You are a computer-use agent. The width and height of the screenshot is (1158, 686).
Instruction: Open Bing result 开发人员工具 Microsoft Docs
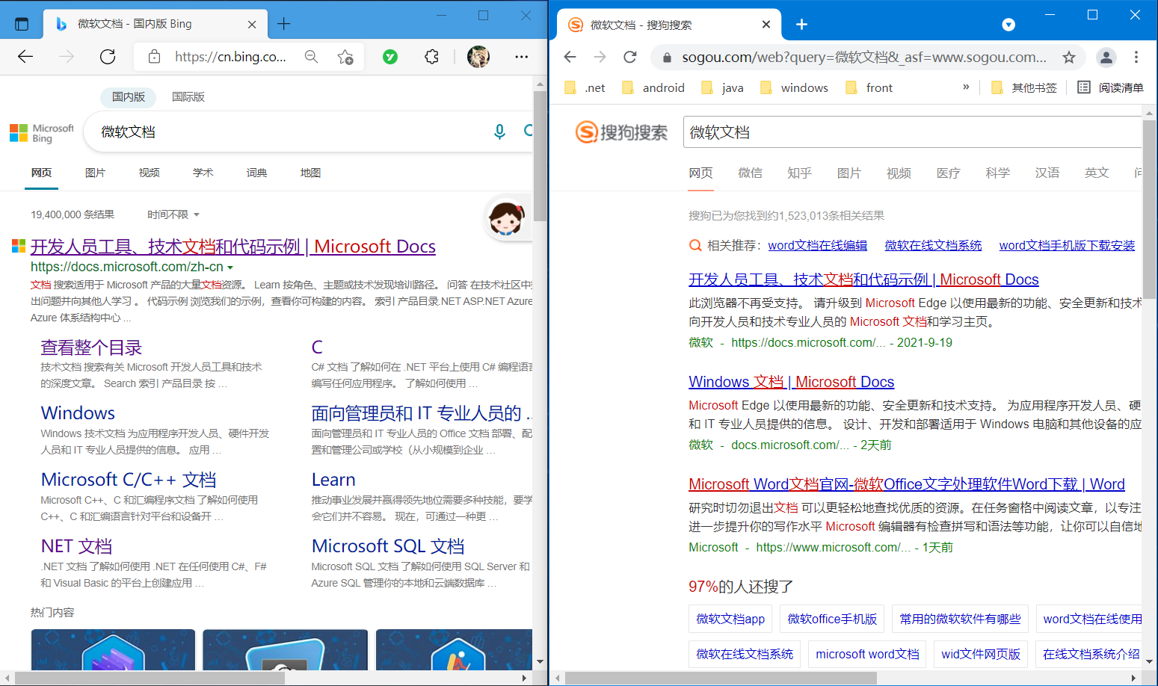[x=233, y=247]
